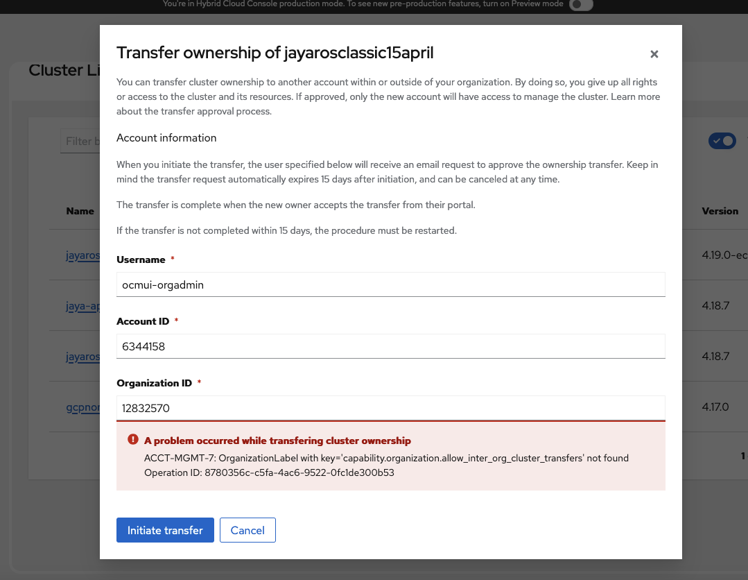Click the Operation ID text in error alert
Viewport: 748px width, 580px height.
(x=269, y=473)
